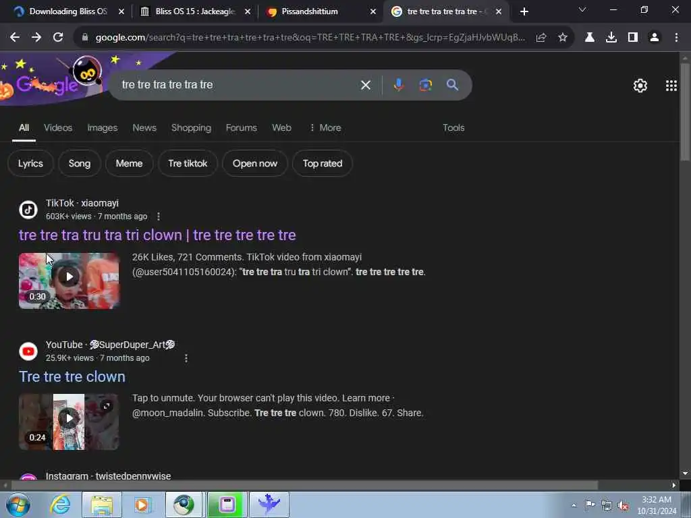Select the Web search filter
The width and height of the screenshot is (691, 518).
pos(281,127)
